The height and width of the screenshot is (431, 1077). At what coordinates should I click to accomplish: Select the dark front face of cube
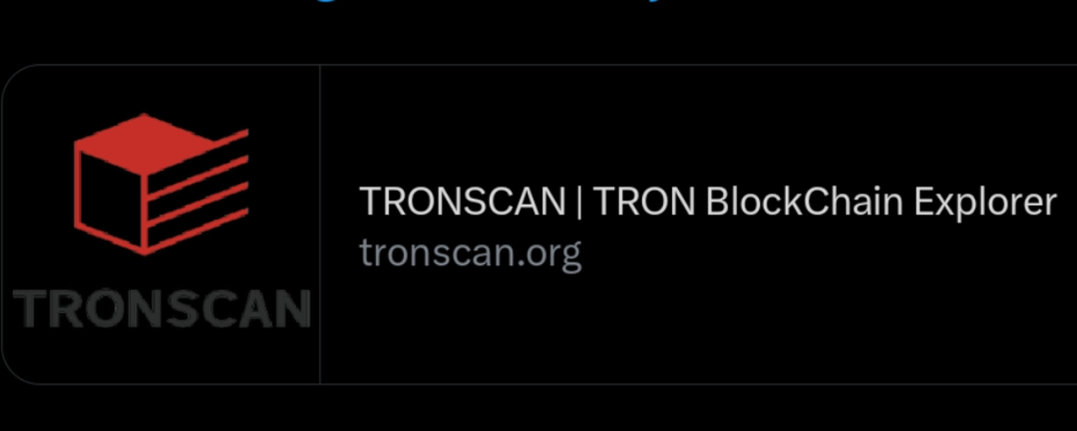pos(110,200)
